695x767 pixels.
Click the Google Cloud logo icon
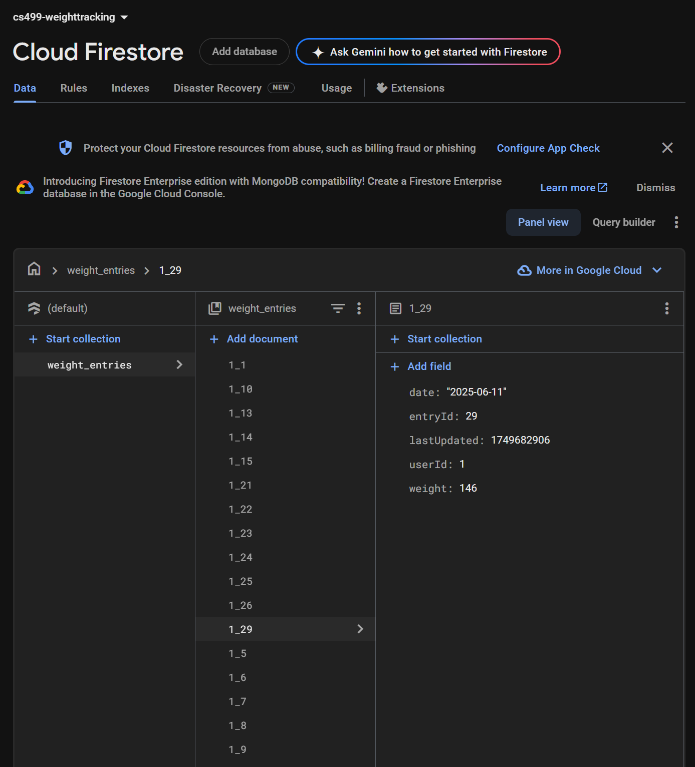click(25, 187)
